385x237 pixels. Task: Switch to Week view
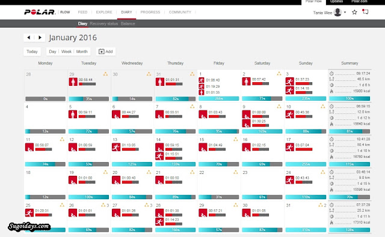point(66,52)
